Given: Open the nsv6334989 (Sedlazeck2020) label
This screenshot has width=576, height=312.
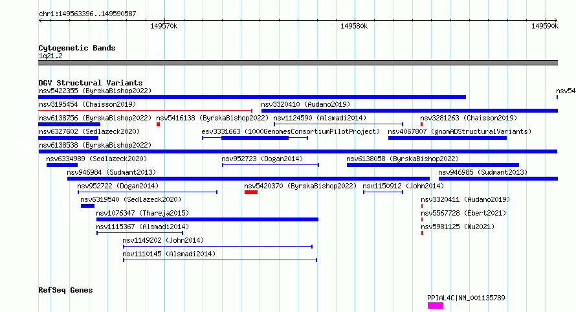Looking at the screenshot, I should [96, 159].
